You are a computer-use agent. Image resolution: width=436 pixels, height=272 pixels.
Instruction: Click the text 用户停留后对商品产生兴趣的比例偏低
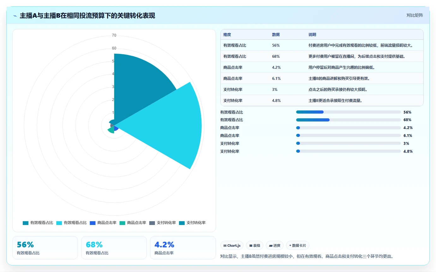[342, 68]
